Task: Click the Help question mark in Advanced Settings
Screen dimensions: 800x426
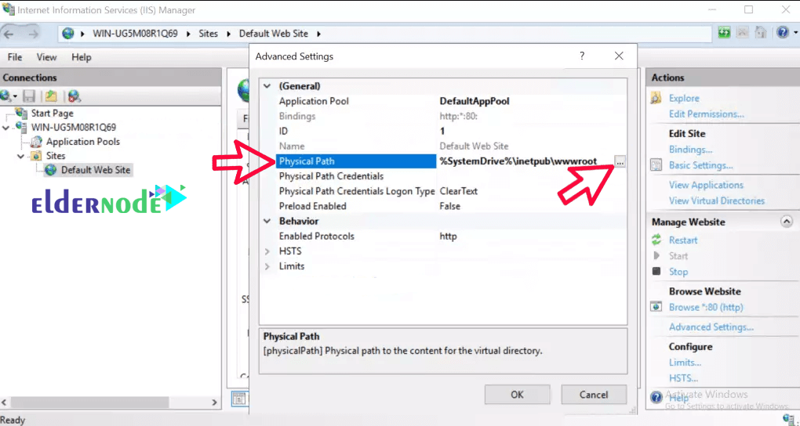Action: (x=582, y=56)
